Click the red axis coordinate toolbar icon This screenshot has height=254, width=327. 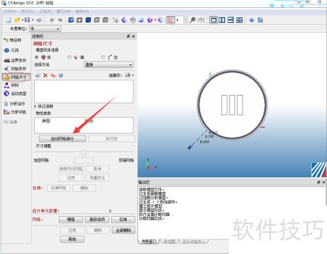pos(171,20)
